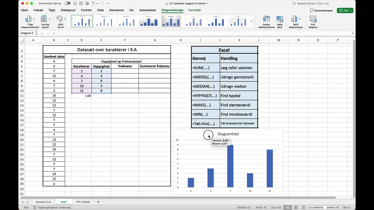374x210 pixels.
Task: Toggle the Automatisk lagring switch
Action: pyautogui.click(x=67, y=3)
